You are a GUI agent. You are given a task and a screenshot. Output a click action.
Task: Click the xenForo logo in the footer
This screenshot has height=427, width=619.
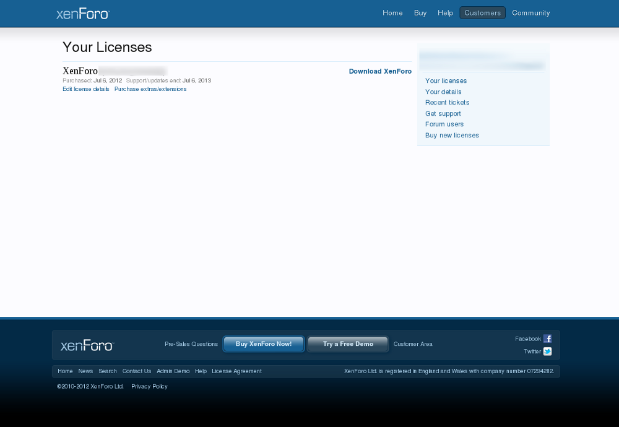pyautogui.click(x=87, y=345)
